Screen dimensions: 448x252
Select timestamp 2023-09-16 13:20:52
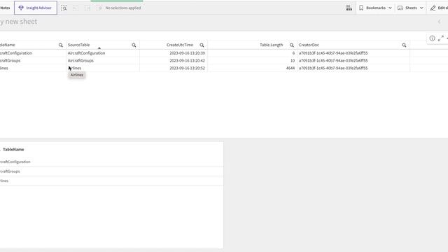click(187, 68)
